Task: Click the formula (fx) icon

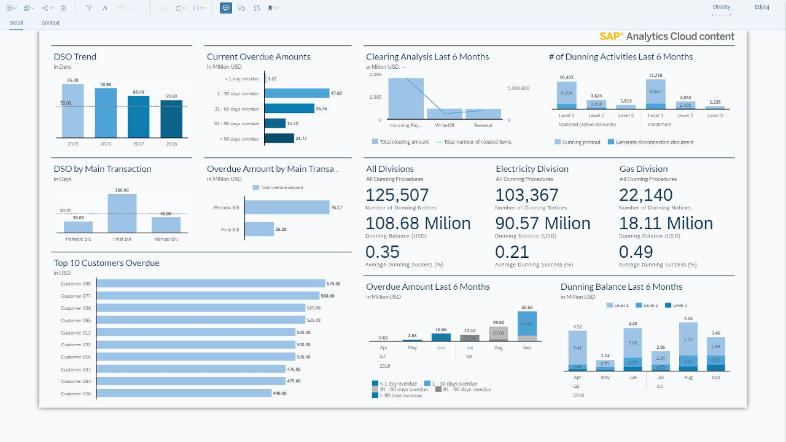Action: click(x=105, y=8)
